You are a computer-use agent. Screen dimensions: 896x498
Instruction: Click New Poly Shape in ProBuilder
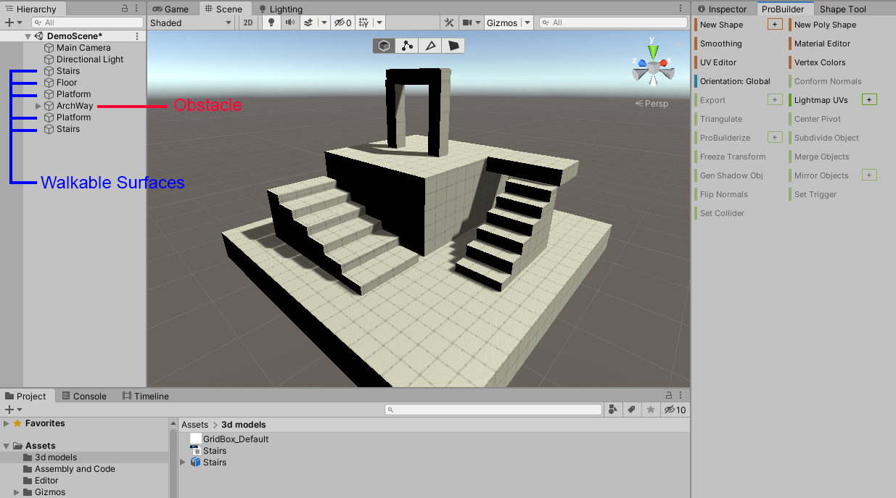(825, 25)
